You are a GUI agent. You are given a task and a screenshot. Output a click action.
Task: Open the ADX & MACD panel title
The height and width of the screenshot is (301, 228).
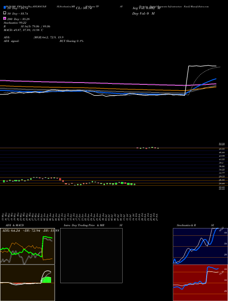tap(15, 225)
